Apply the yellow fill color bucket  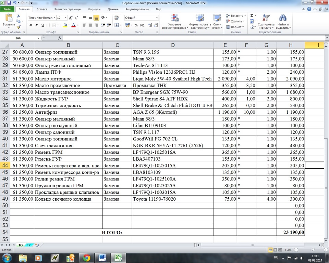[65, 25]
